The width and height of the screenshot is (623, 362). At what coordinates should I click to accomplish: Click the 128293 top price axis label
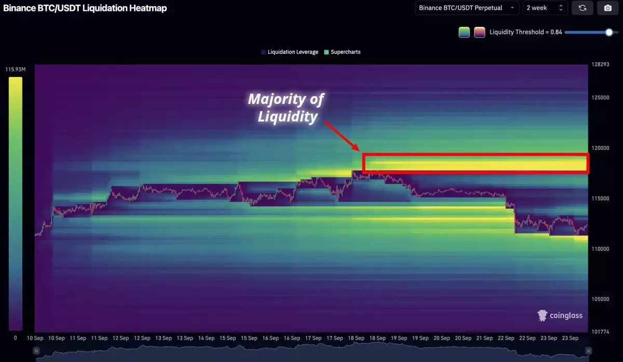pyautogui.click(x=600, y=65)
